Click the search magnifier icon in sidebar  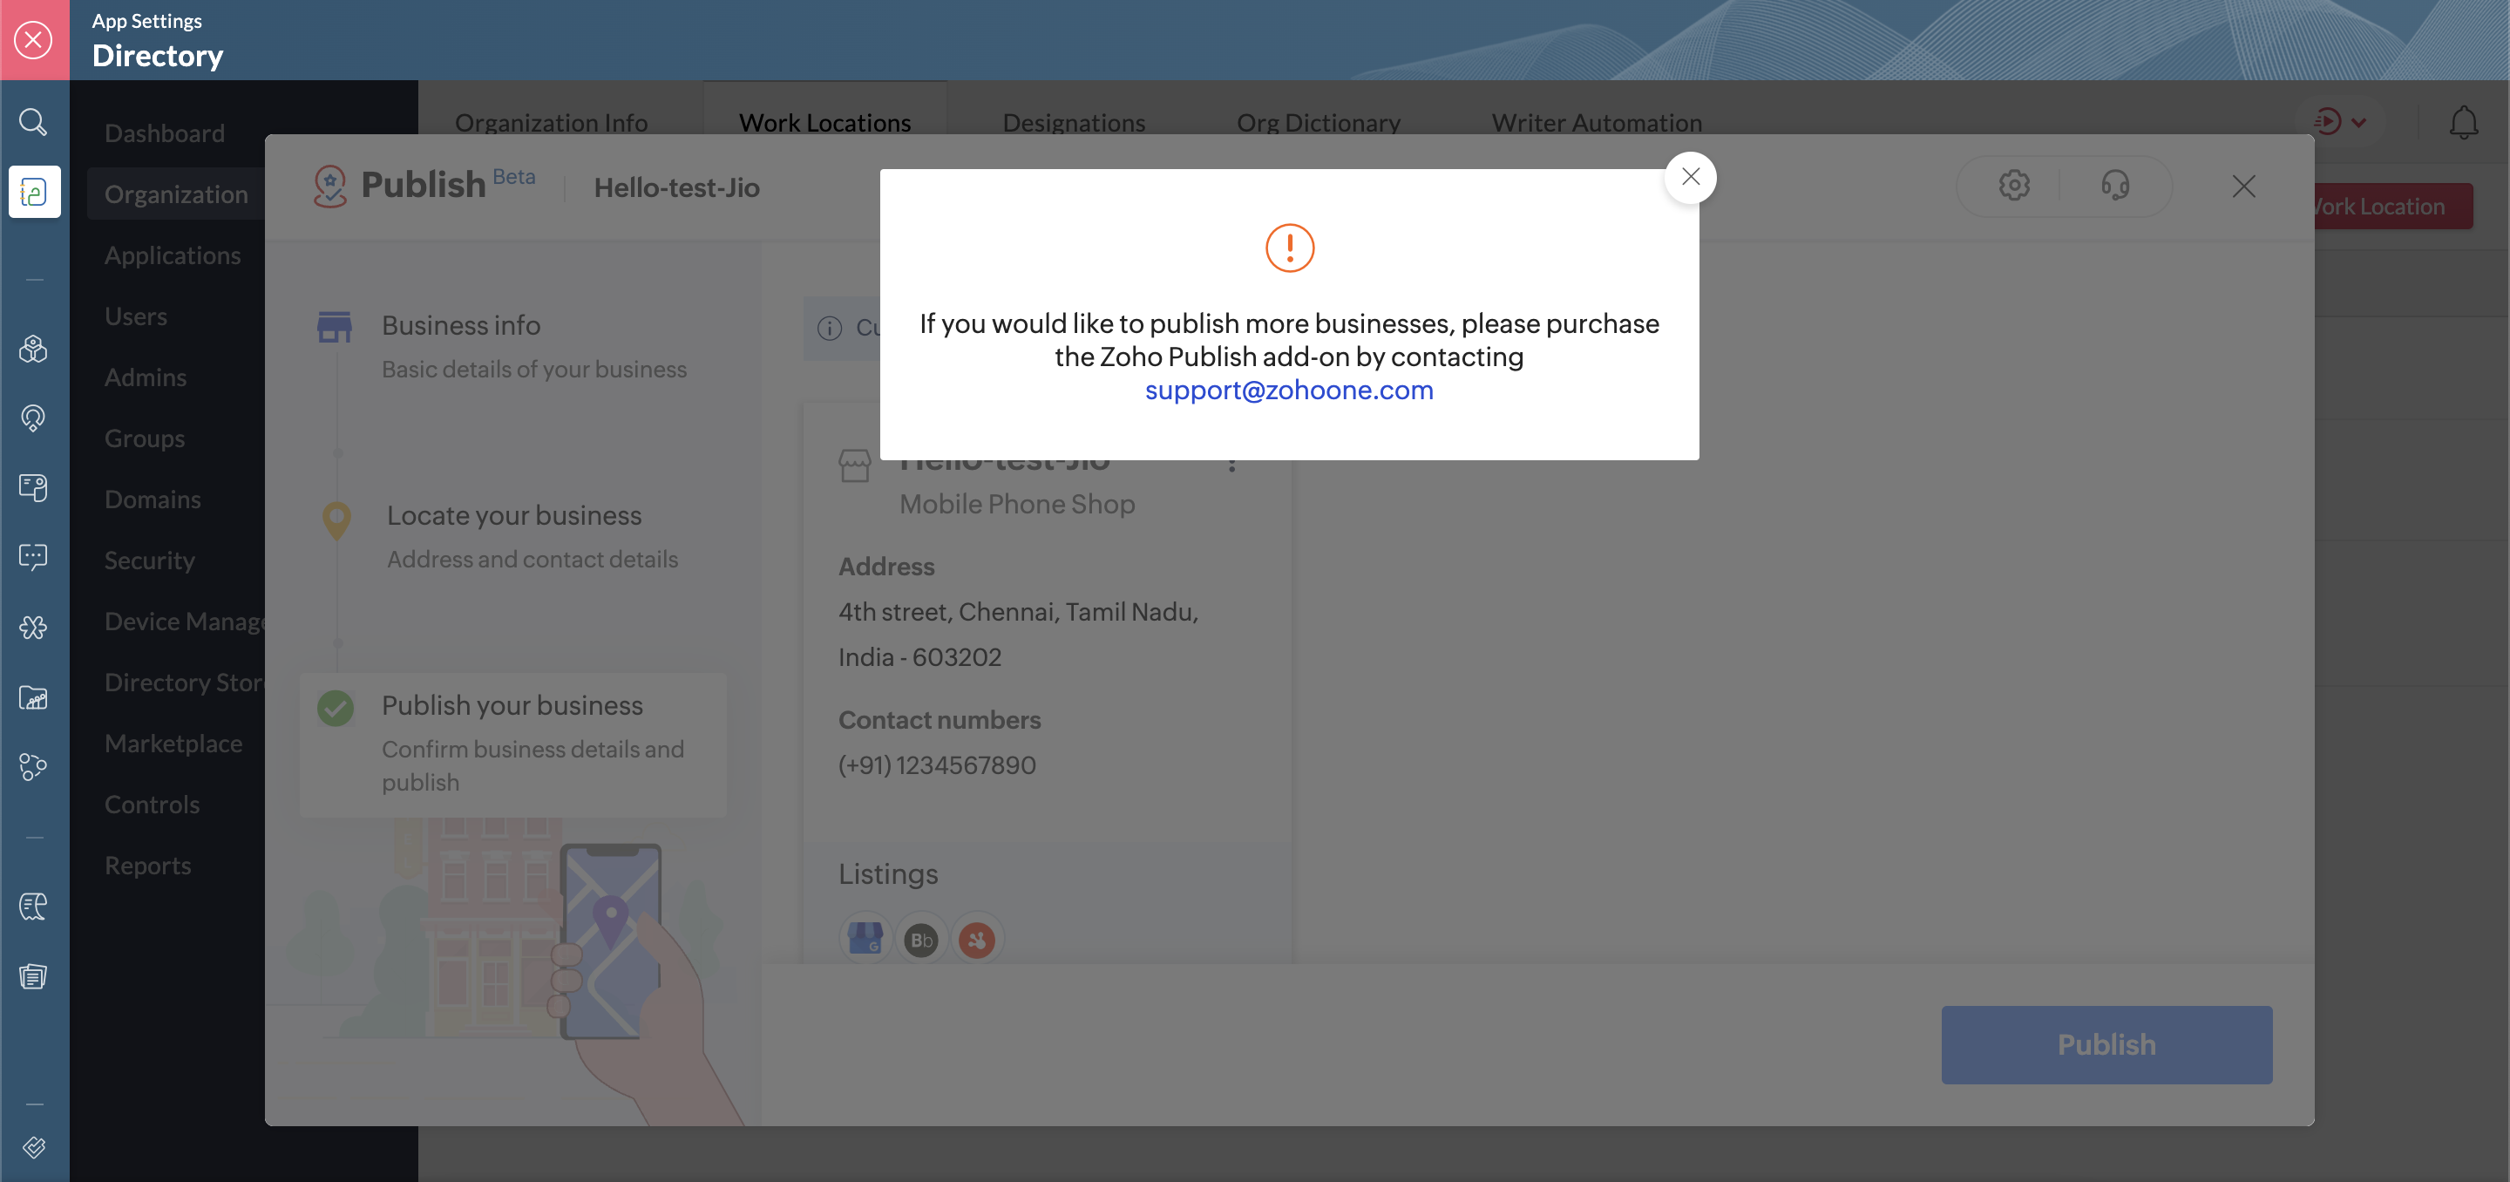[33, 122]
